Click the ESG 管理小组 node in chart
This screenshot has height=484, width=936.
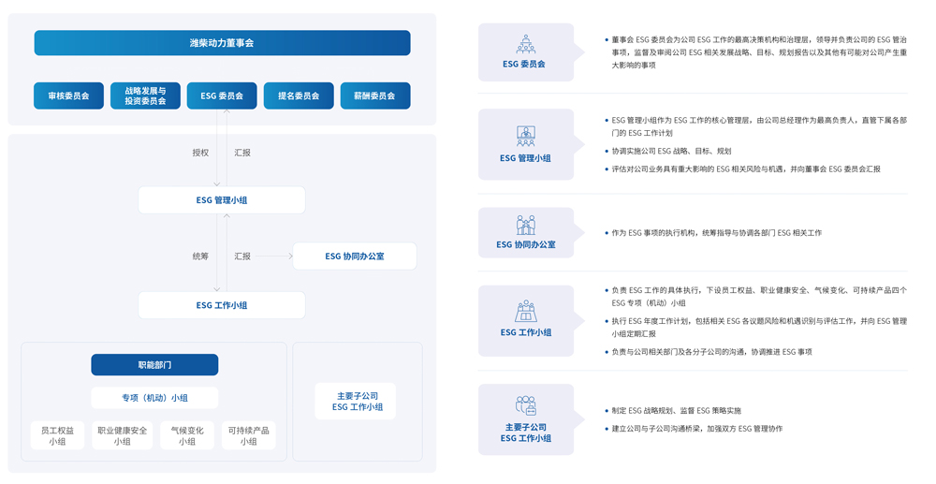coord(222,200)
